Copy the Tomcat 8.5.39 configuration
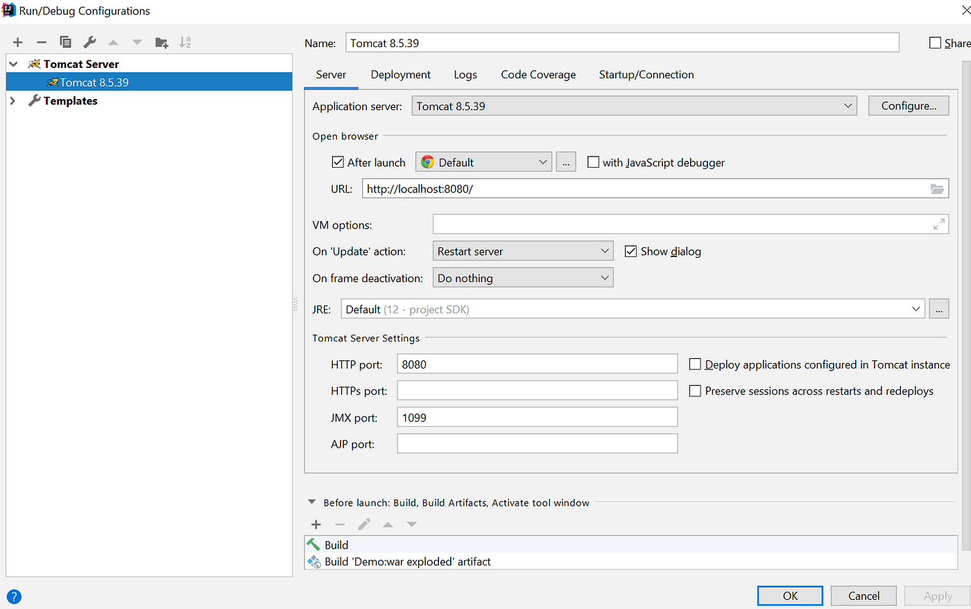This screenshot has width=971, height=609. (65, 42)
